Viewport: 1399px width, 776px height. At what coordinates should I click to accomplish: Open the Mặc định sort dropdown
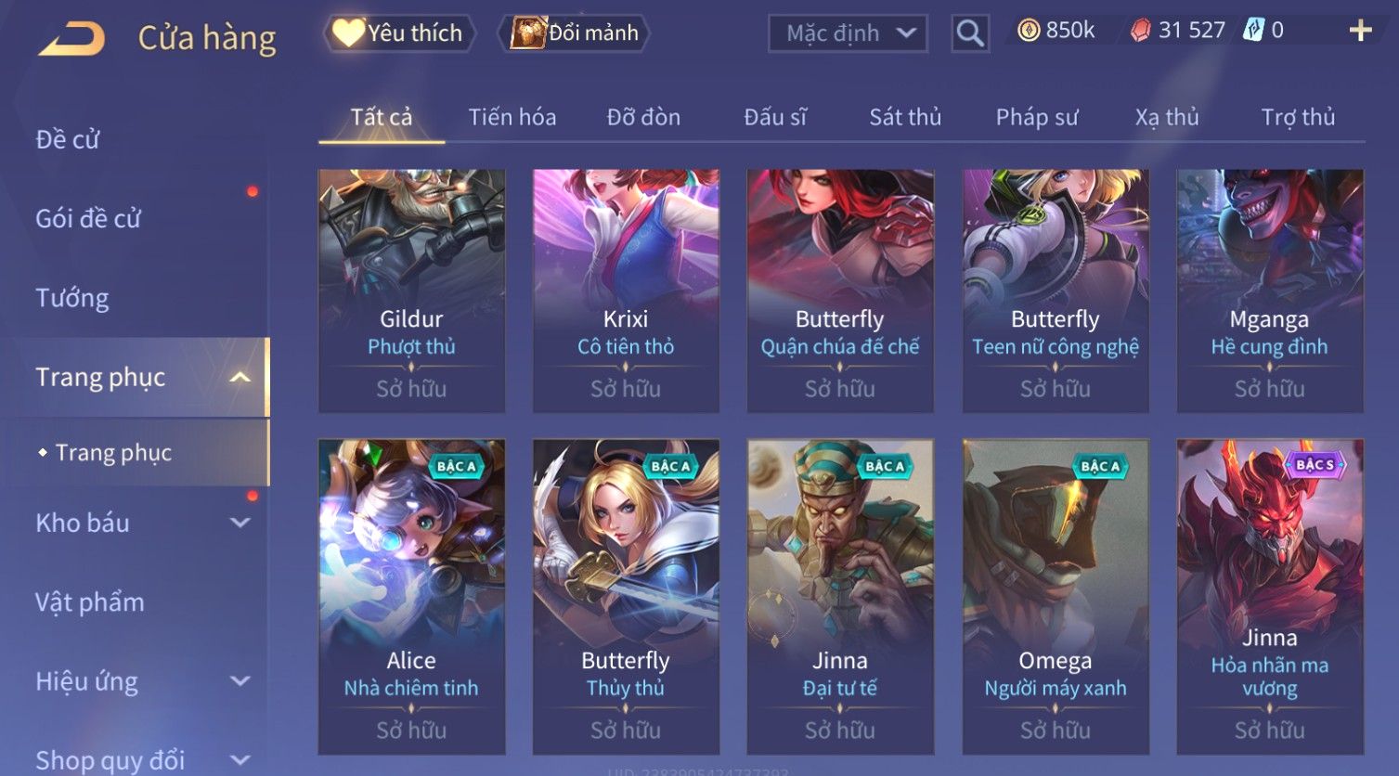pos(848,33)
